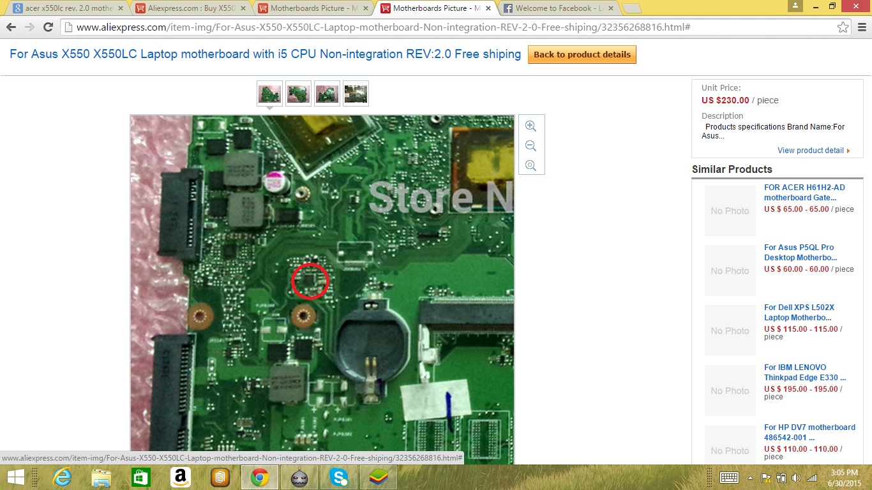Click the browser forward arrow
The height and width of the screenshot is (490, 872).
29,27
